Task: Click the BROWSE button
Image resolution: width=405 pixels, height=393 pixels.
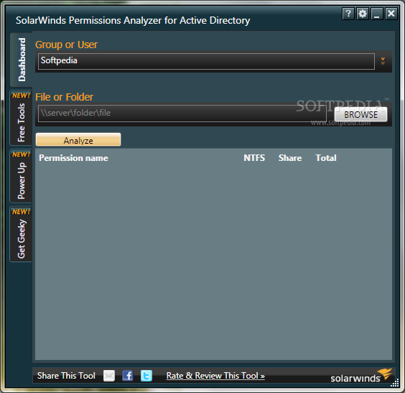Action: (360, 114)
